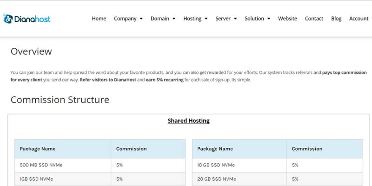372x186 pixels.
Task: Click the left table Commission header
Action: pos(148,149)
